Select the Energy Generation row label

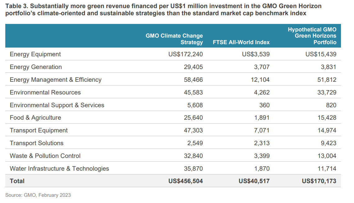(x=36, y=67)
